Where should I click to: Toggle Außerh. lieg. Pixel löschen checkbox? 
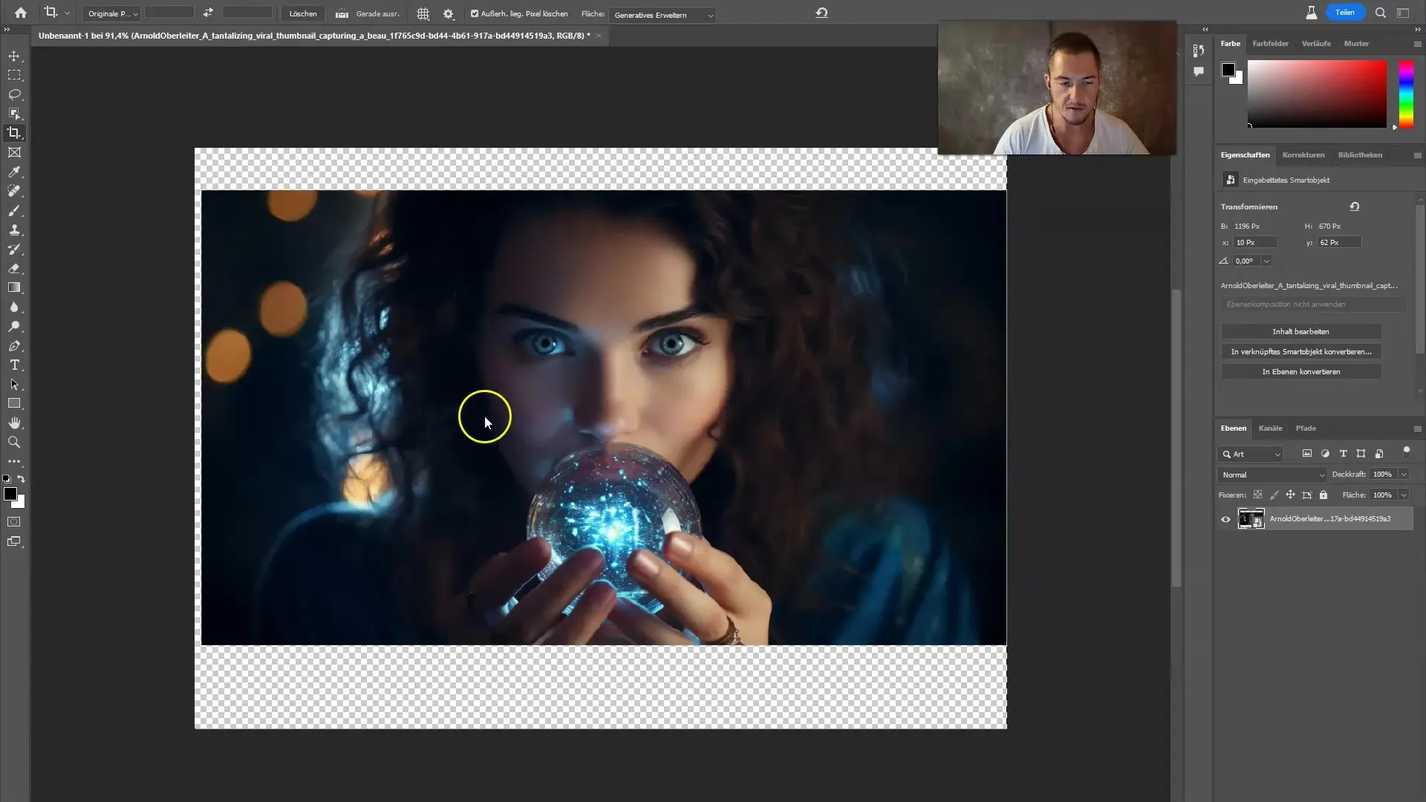(x=475, y=13)
